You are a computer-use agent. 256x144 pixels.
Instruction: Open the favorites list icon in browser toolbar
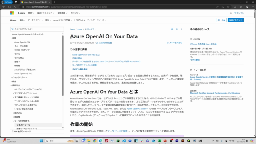point(241,7)
